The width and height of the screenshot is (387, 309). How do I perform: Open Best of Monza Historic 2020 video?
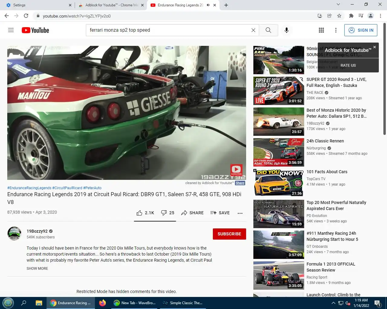tap(336, 113)
